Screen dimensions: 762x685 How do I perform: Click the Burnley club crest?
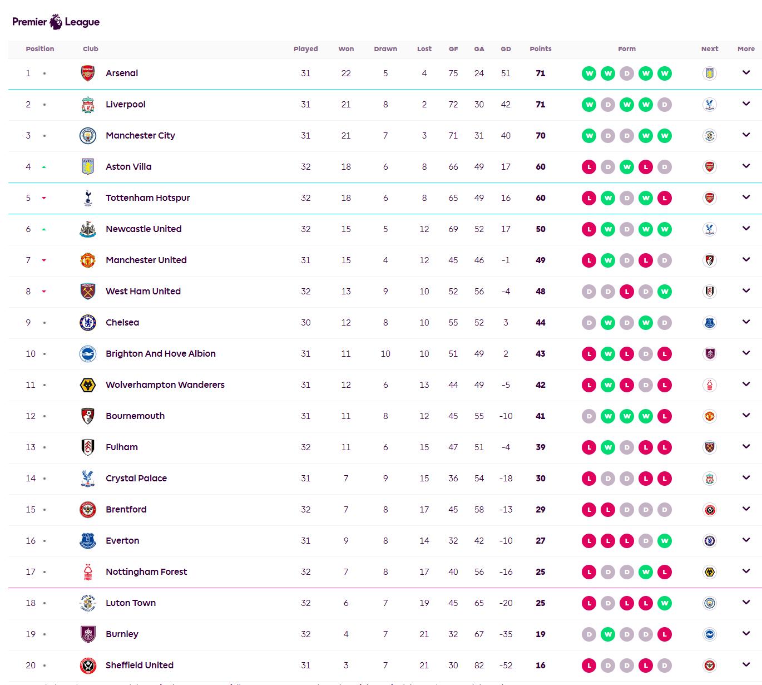[x=88, y=634]
